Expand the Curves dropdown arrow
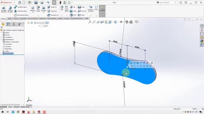Screen dimensions: 204x114 [x=96, y=16]
